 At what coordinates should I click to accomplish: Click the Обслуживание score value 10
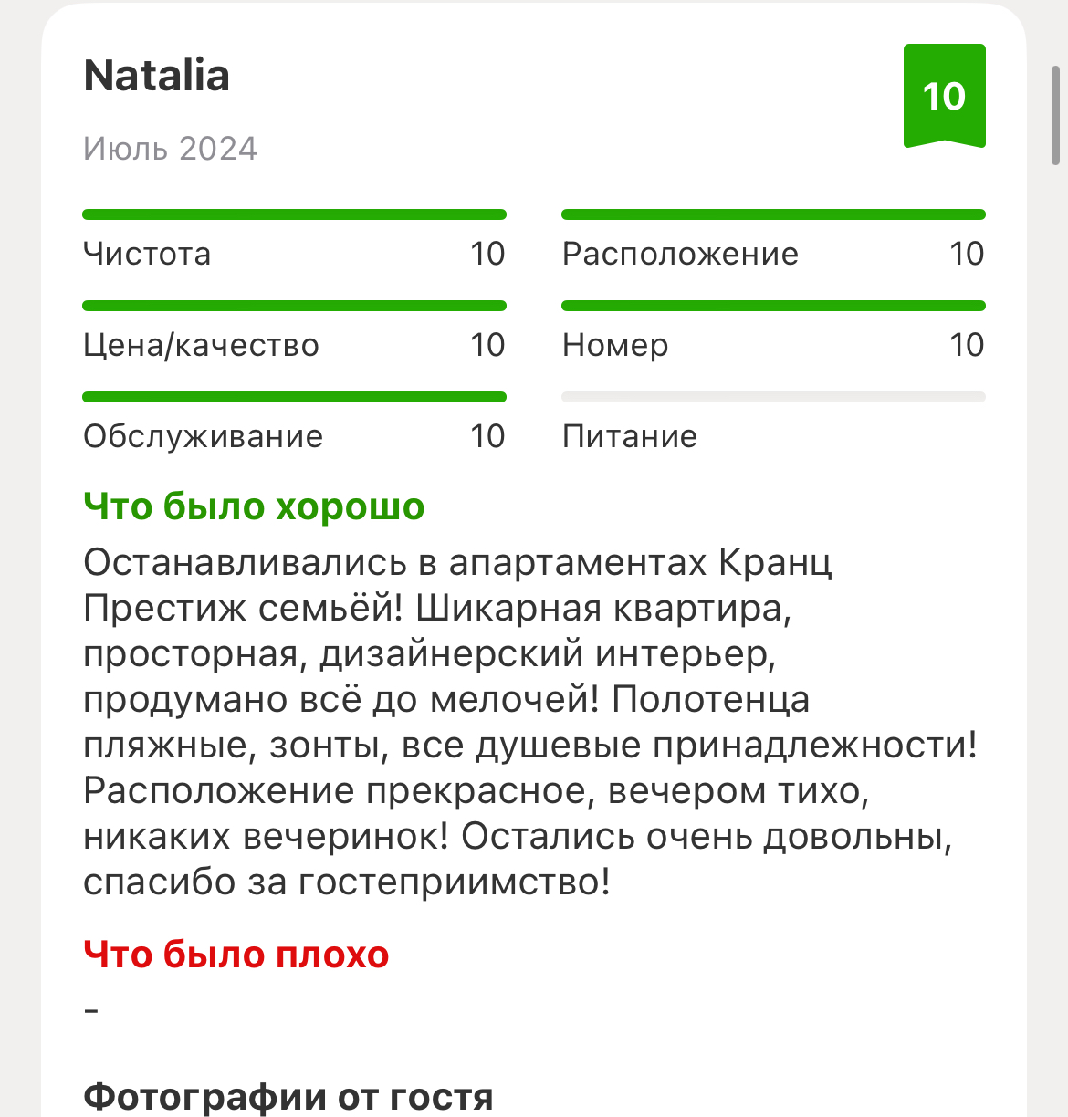487,436
